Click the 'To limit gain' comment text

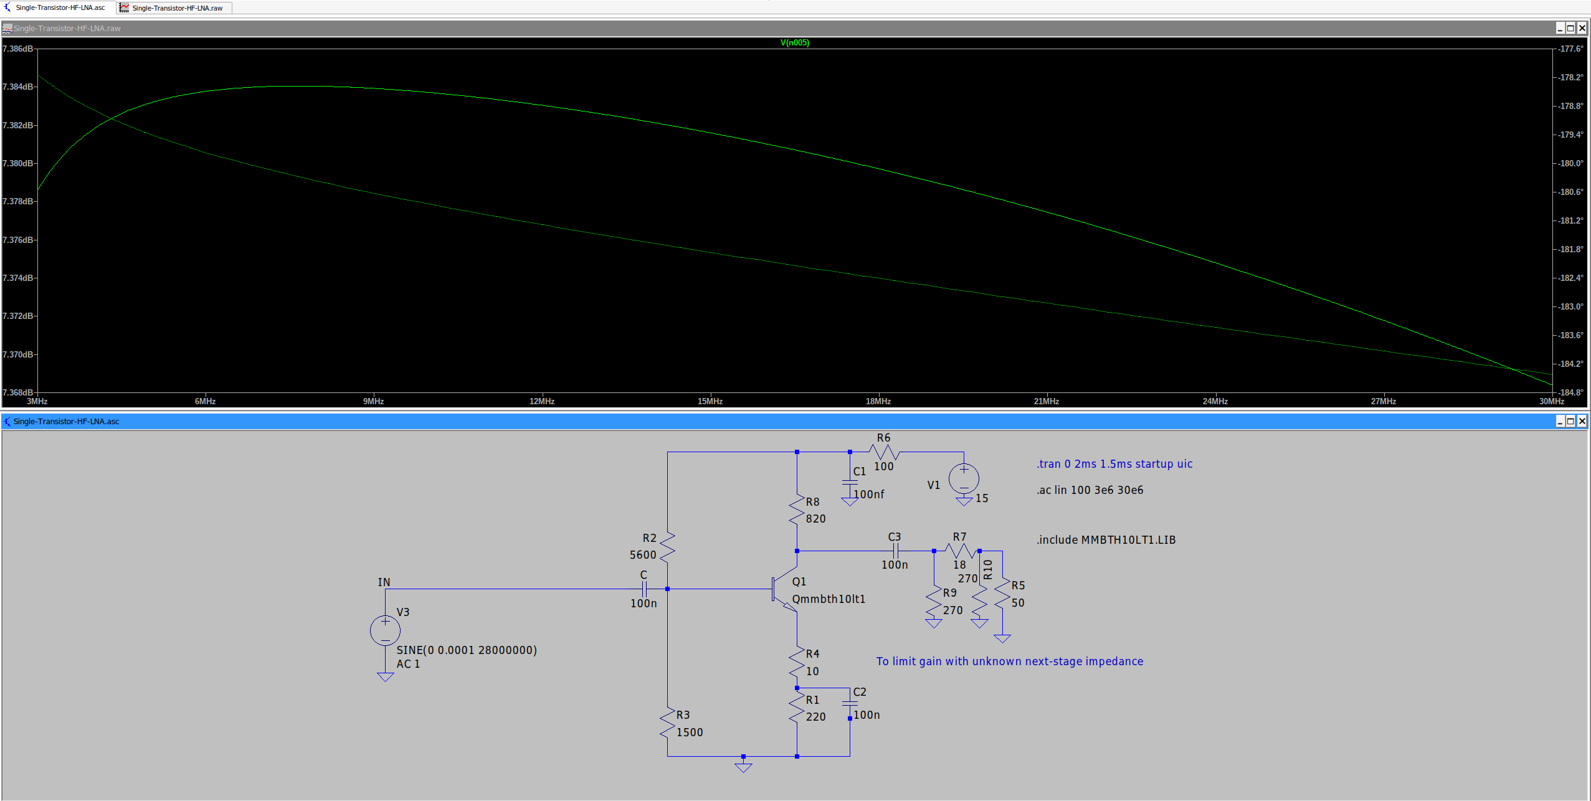(1010, 661)
